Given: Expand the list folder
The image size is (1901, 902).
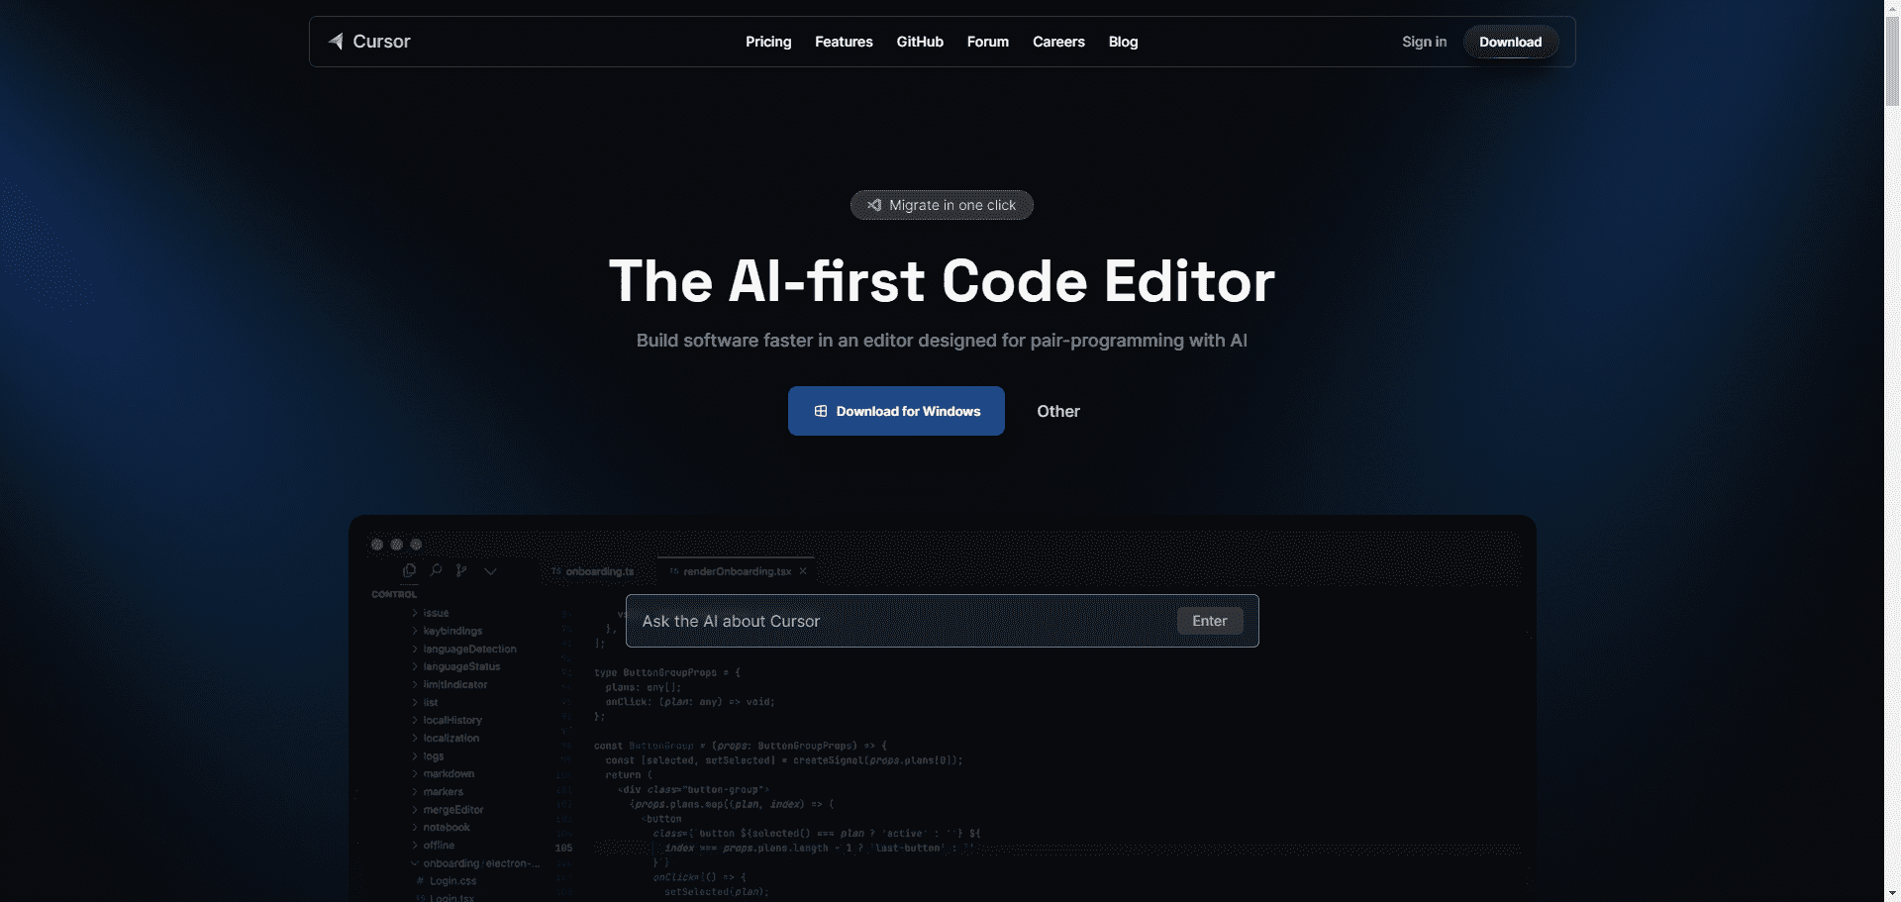Looking at the screenshot, I should point(425,702).
